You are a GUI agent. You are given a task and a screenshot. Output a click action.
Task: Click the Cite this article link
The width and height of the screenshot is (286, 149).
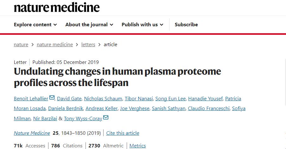point(123,133)
